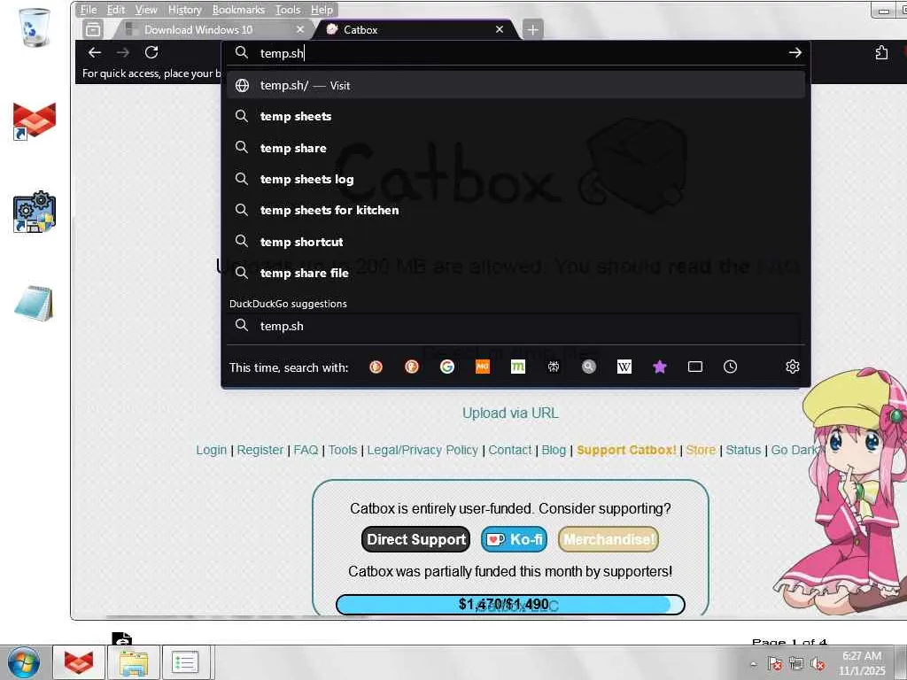Click the Go arrow in the address bar
Screen dimensions: 907x680
[795, 52]
